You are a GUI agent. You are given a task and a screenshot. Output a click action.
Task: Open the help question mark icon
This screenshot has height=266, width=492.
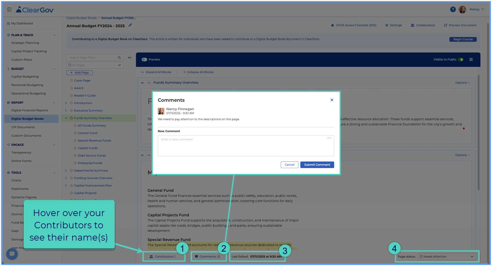(453, 9)
